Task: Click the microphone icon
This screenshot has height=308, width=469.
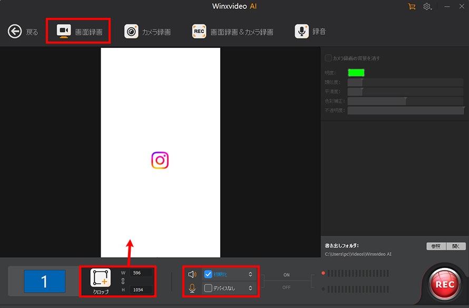Action: pos(192,288)
